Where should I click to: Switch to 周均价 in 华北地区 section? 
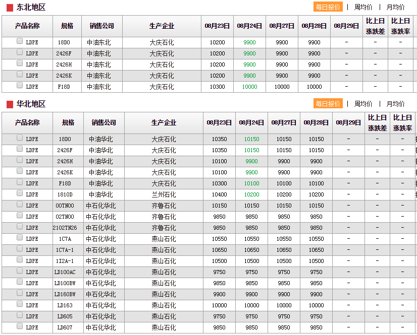click(x=363, y=104)
